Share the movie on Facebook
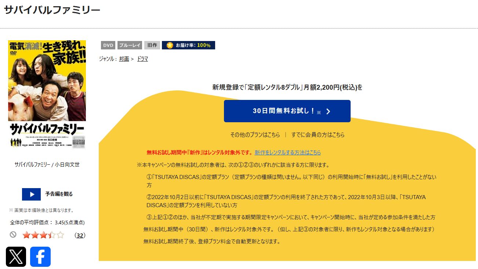Viewport: 478px width, 269px height. click(x=40, y=257)
